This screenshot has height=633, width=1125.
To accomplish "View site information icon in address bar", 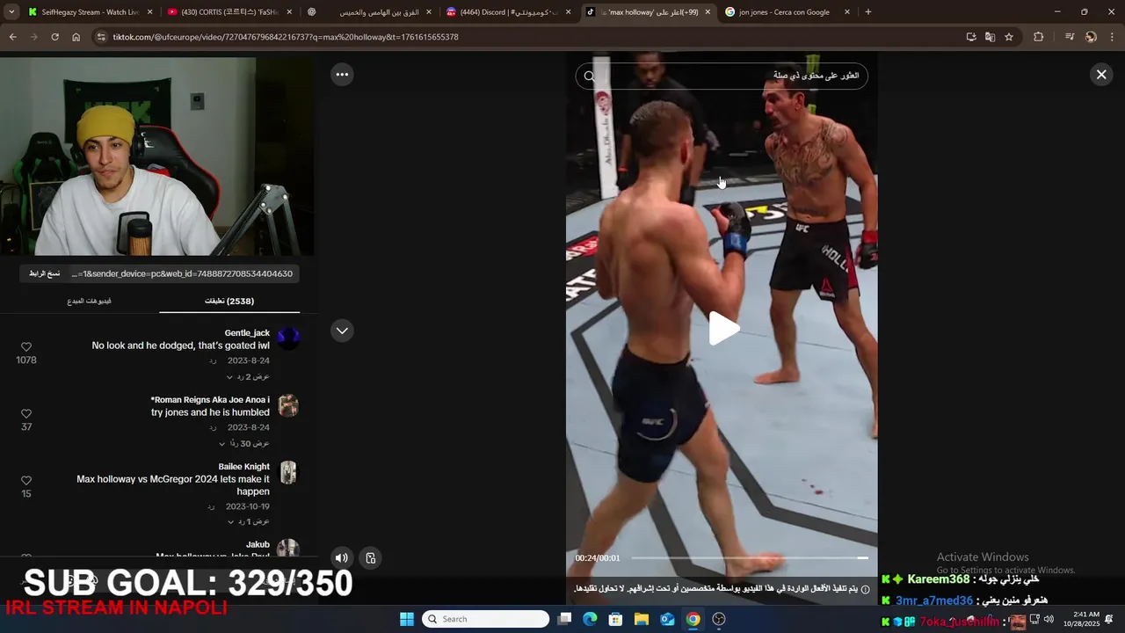I will point(101,37).
